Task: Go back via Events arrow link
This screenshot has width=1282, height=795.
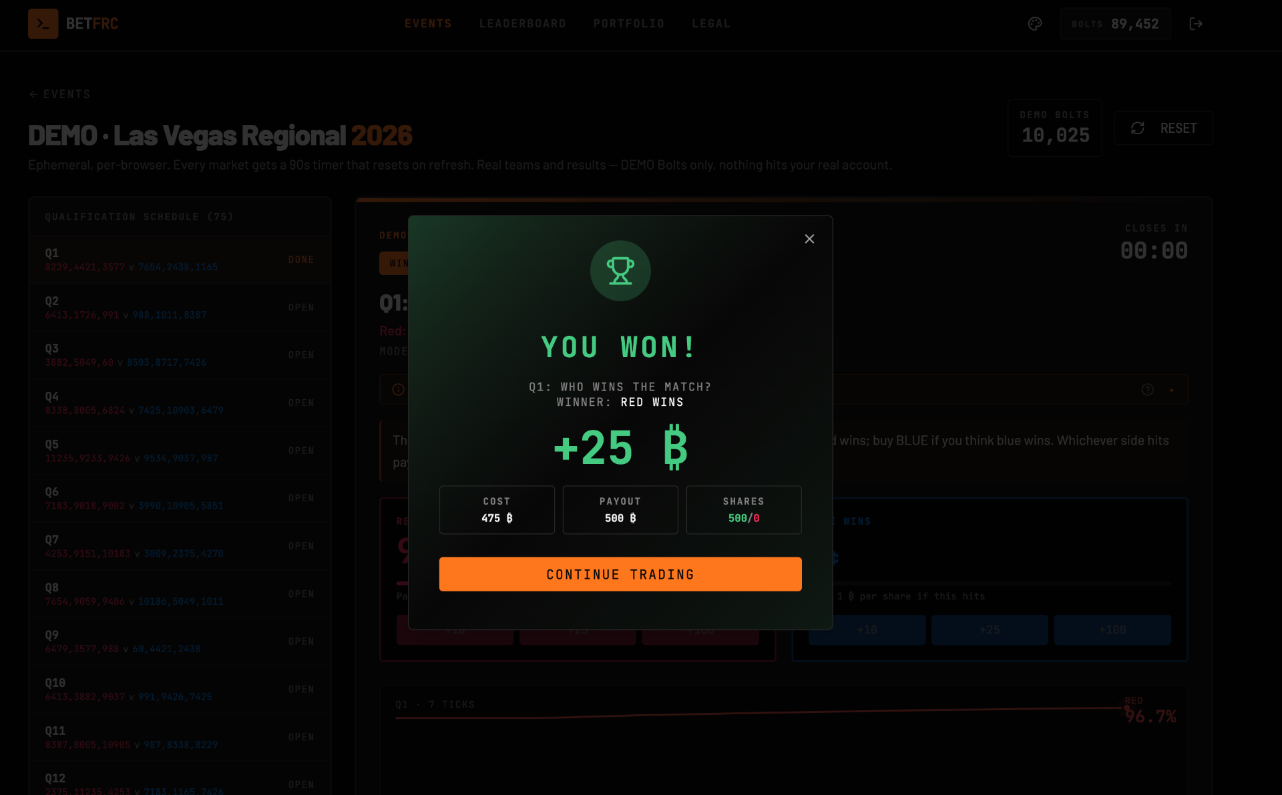Action: click(x=59, y=94)
